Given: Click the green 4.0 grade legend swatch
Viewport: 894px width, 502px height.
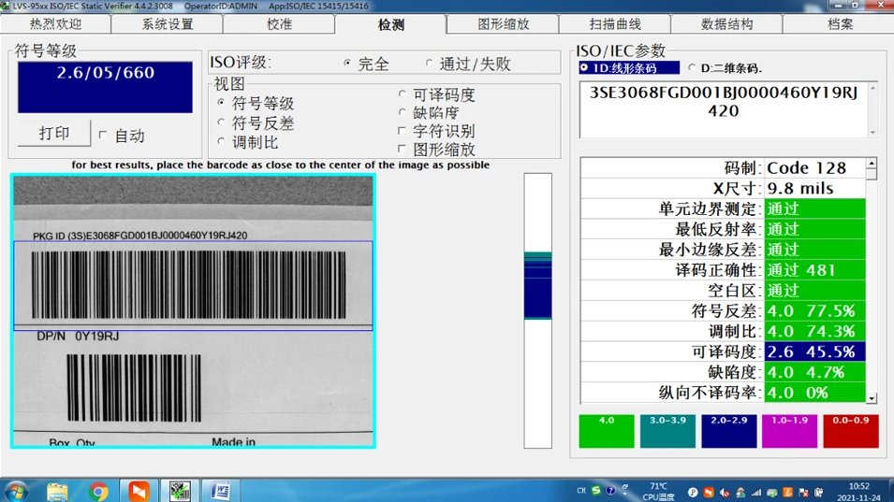Looking at the screenshot, I should pyautogui.click(x=607, y=431).
